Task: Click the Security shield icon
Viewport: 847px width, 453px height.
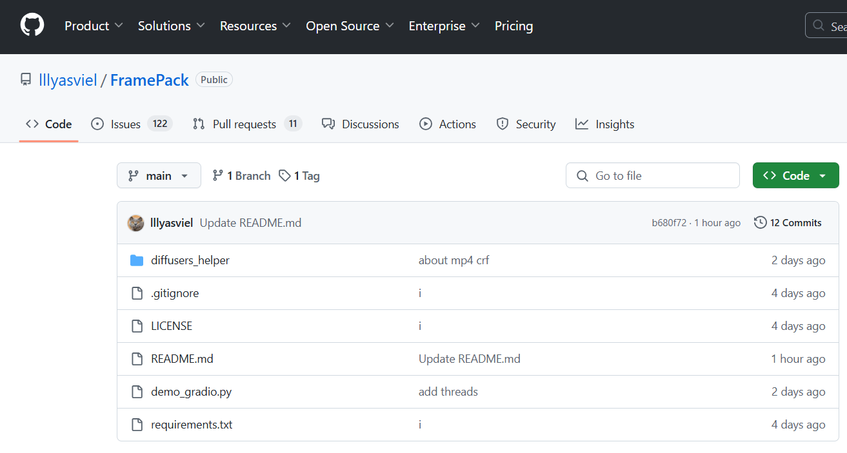Action: 503,124
